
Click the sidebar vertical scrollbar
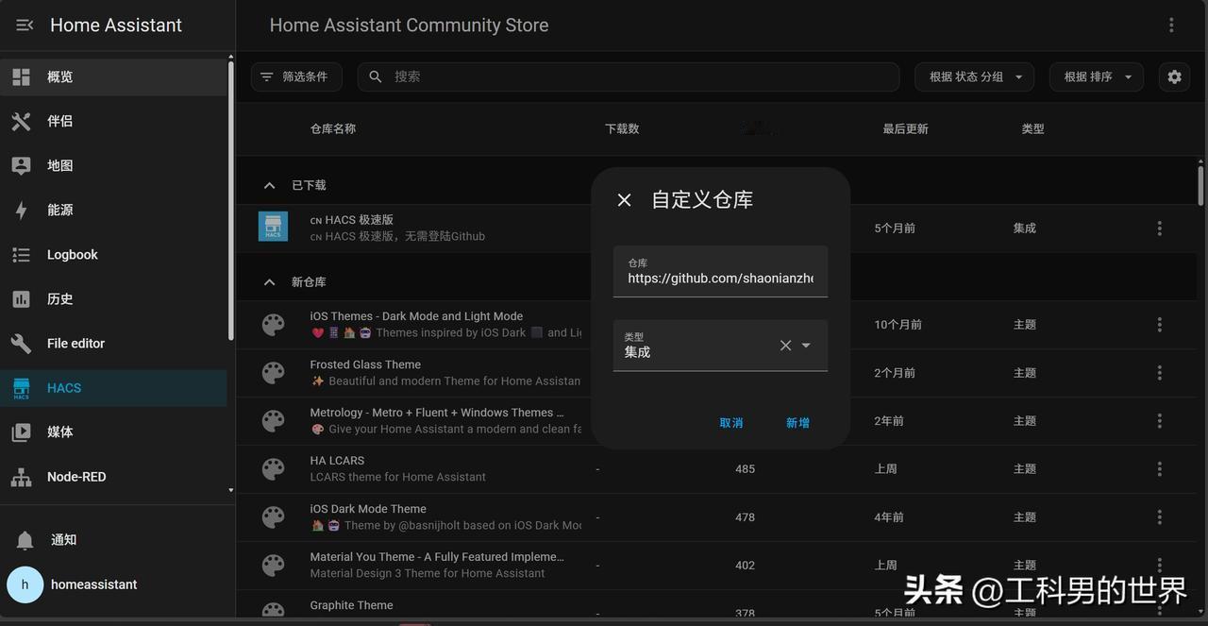pos(230,198)
